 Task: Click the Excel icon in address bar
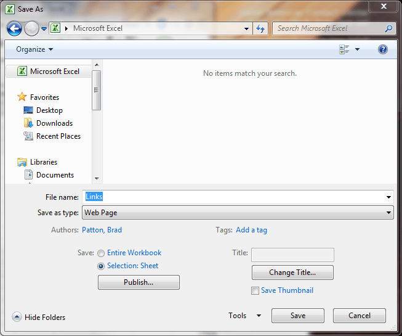point(55,28)
